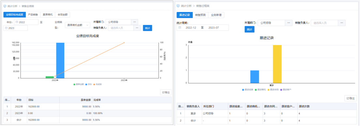Screen dimensions: 360x126
Task: Click statistics icon beside 统计分析 in left panel
Action: 5,6
